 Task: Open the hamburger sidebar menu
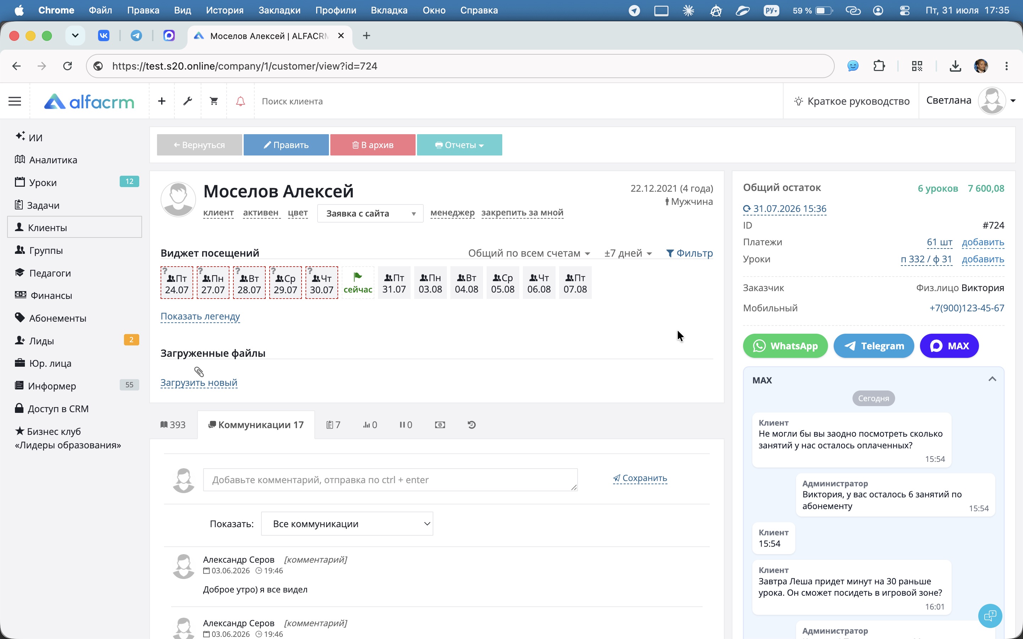pos(15,101)
